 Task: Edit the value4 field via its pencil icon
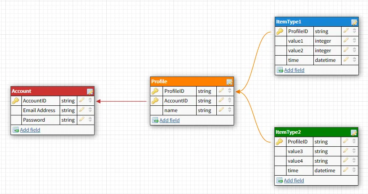(x=345, y=161)
